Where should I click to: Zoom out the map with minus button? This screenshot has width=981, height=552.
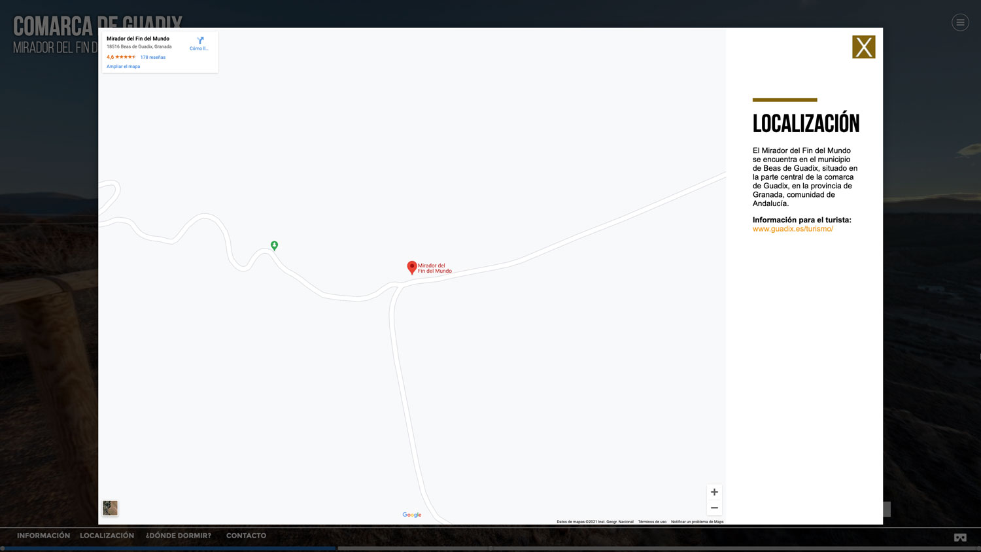(x=714, y=508)
